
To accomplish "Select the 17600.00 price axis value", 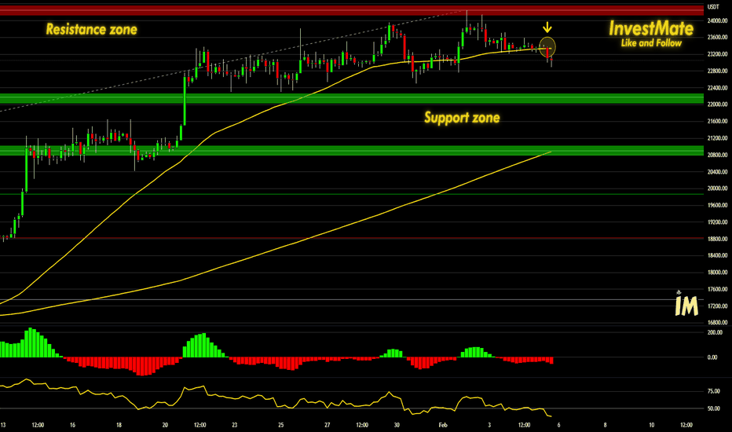I will [x=717, y=289].
